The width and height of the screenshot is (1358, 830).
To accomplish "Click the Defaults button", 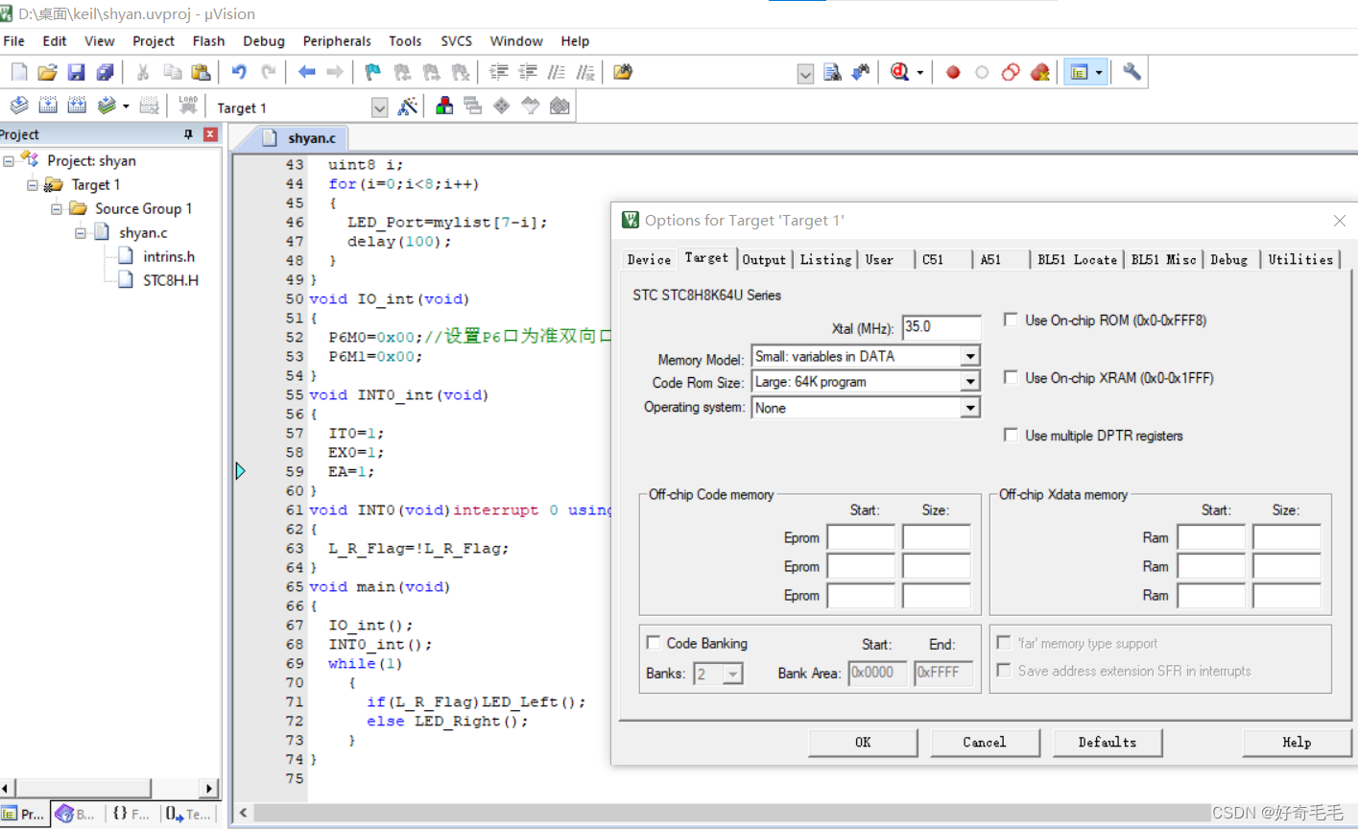I will [1107, 742].
